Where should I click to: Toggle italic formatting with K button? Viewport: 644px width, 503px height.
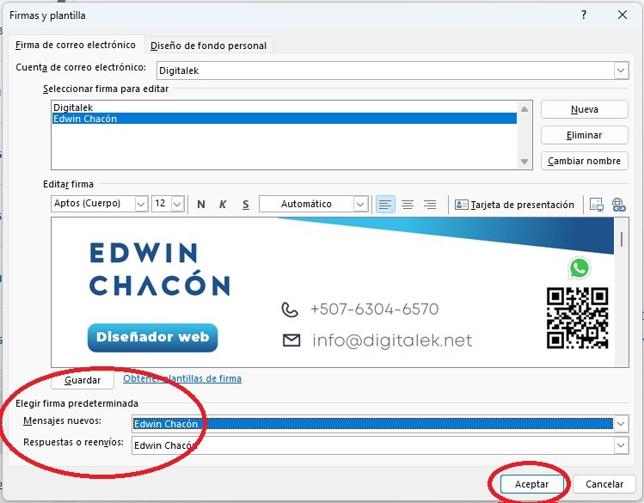tap(223, 204)
